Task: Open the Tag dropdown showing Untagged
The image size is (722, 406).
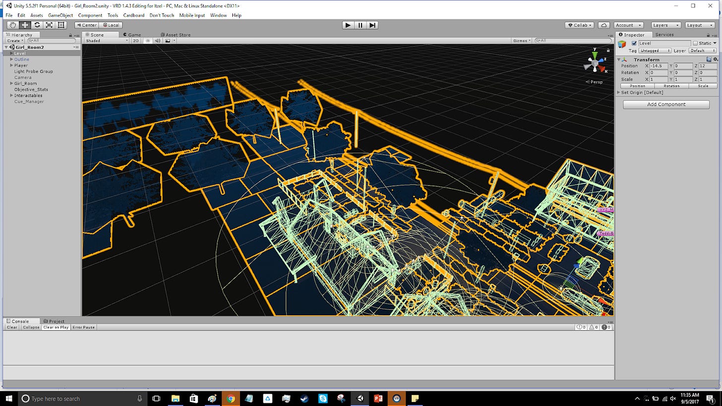Action: point(655,51)
